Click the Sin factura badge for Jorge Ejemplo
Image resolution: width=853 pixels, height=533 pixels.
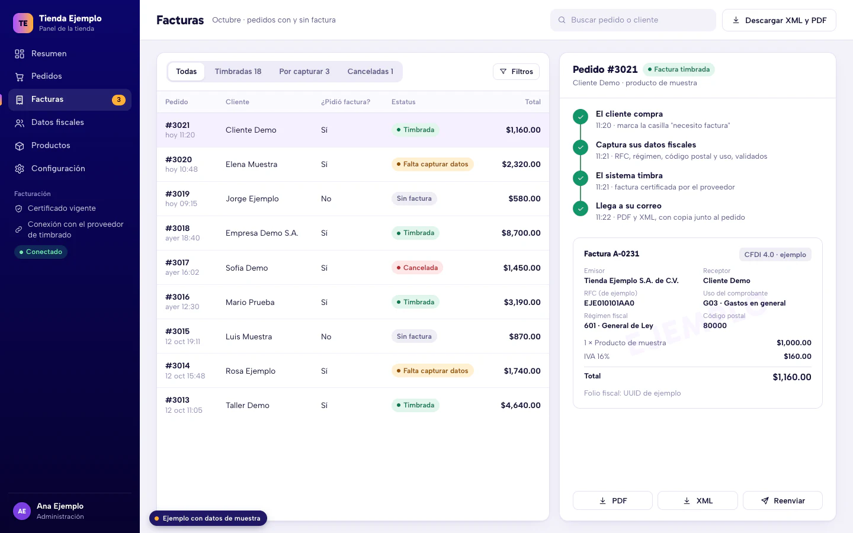[x=414, y=199]
